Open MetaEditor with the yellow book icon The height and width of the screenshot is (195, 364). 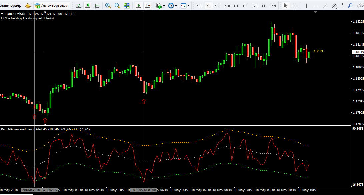(x=28, y=5)
